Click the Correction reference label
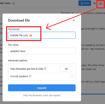This screenshot has height=104, width=105. point(94,13)
